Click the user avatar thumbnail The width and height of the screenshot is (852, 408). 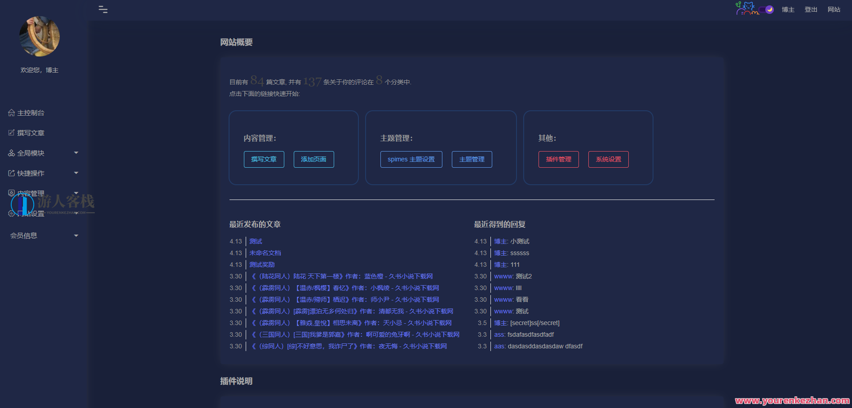click(x=40, y=36)
